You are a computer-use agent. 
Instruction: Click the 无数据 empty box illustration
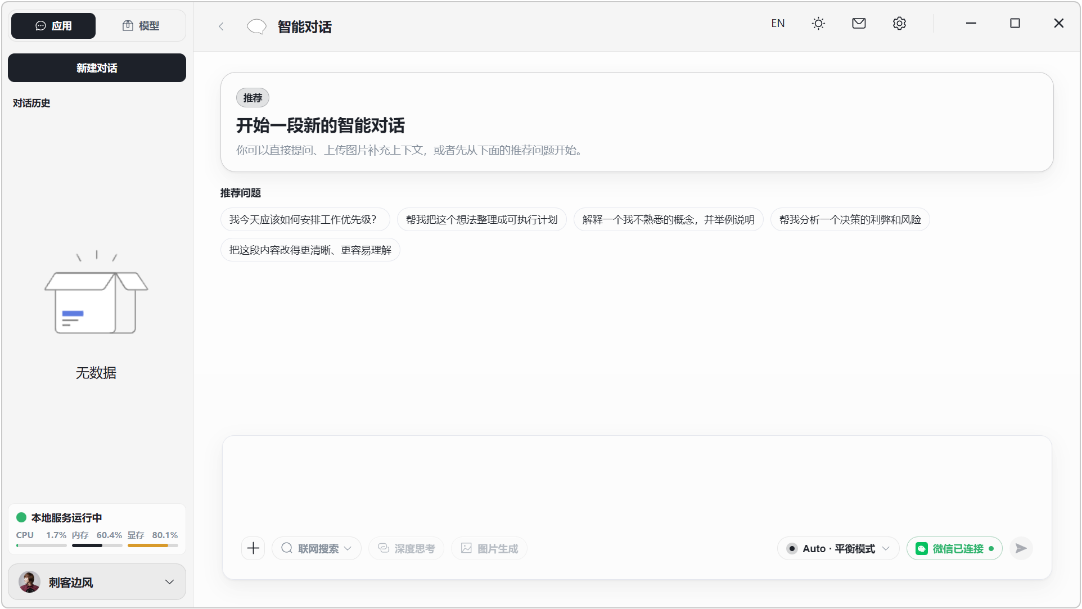tap(96, 292)
